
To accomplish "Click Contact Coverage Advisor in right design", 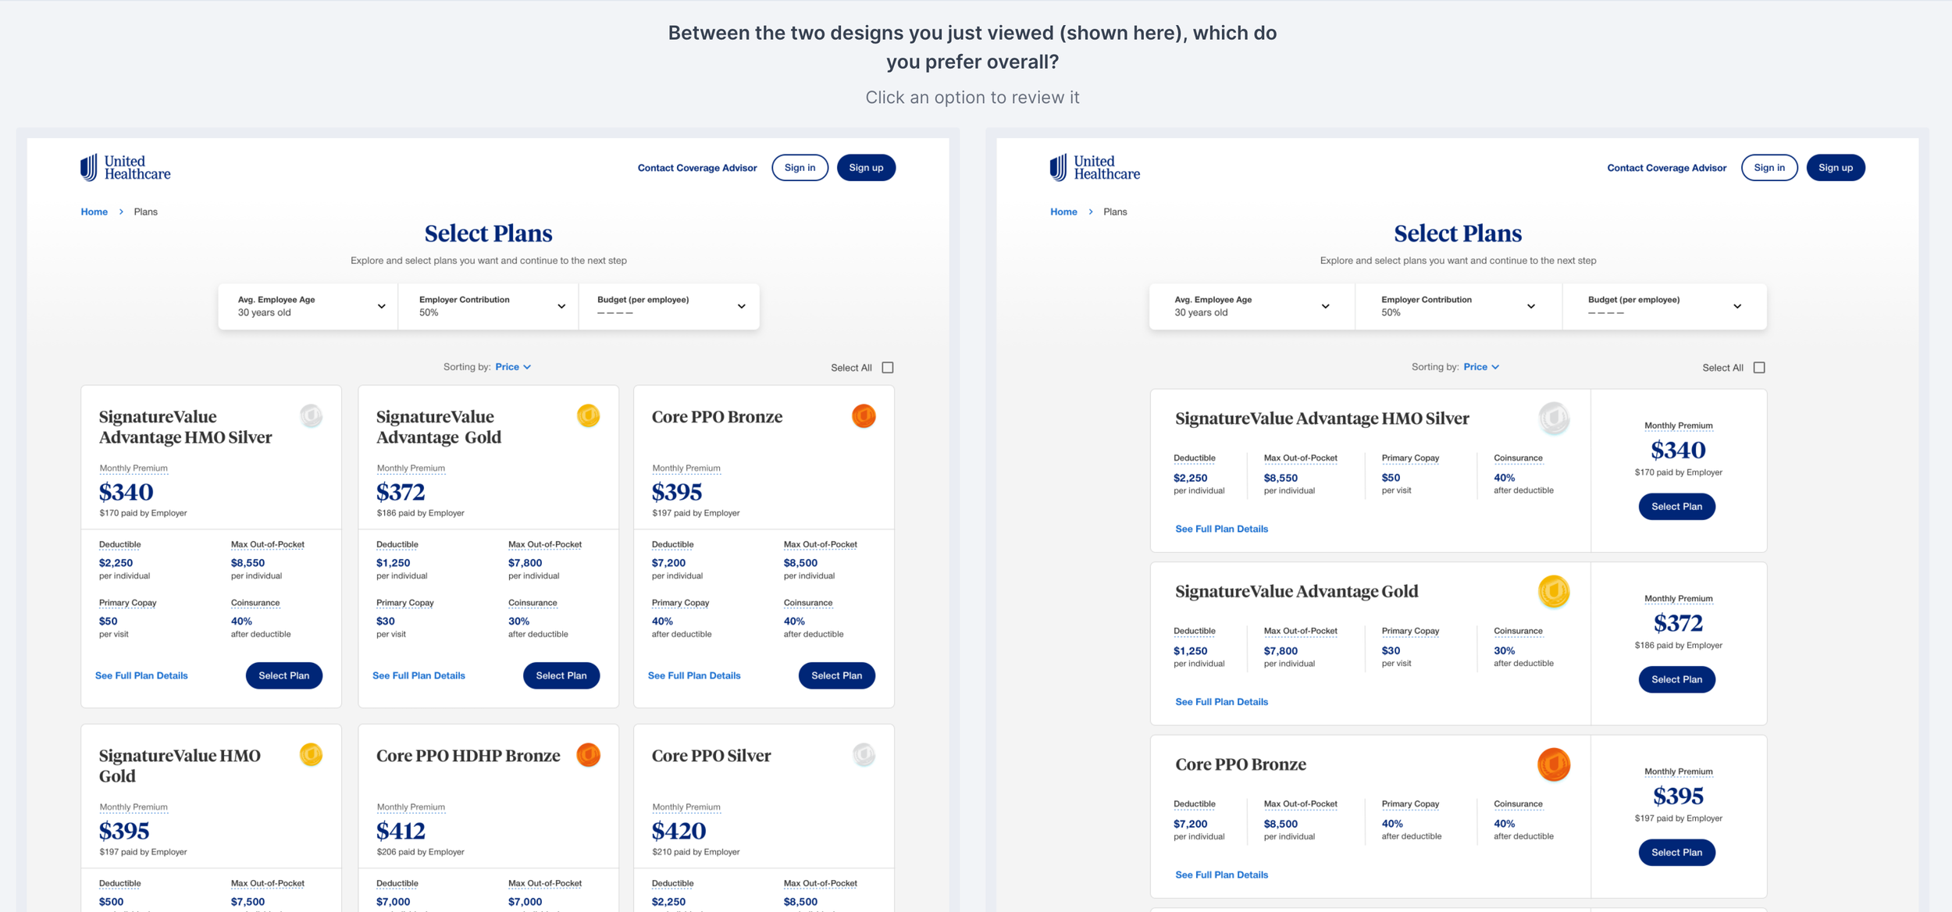I will pos(1666,168).
